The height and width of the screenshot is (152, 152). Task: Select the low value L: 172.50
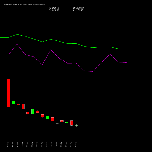point(78,10)
